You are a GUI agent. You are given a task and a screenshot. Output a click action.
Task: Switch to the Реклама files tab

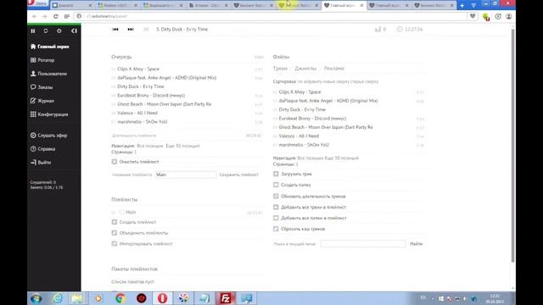click(333, 69)
